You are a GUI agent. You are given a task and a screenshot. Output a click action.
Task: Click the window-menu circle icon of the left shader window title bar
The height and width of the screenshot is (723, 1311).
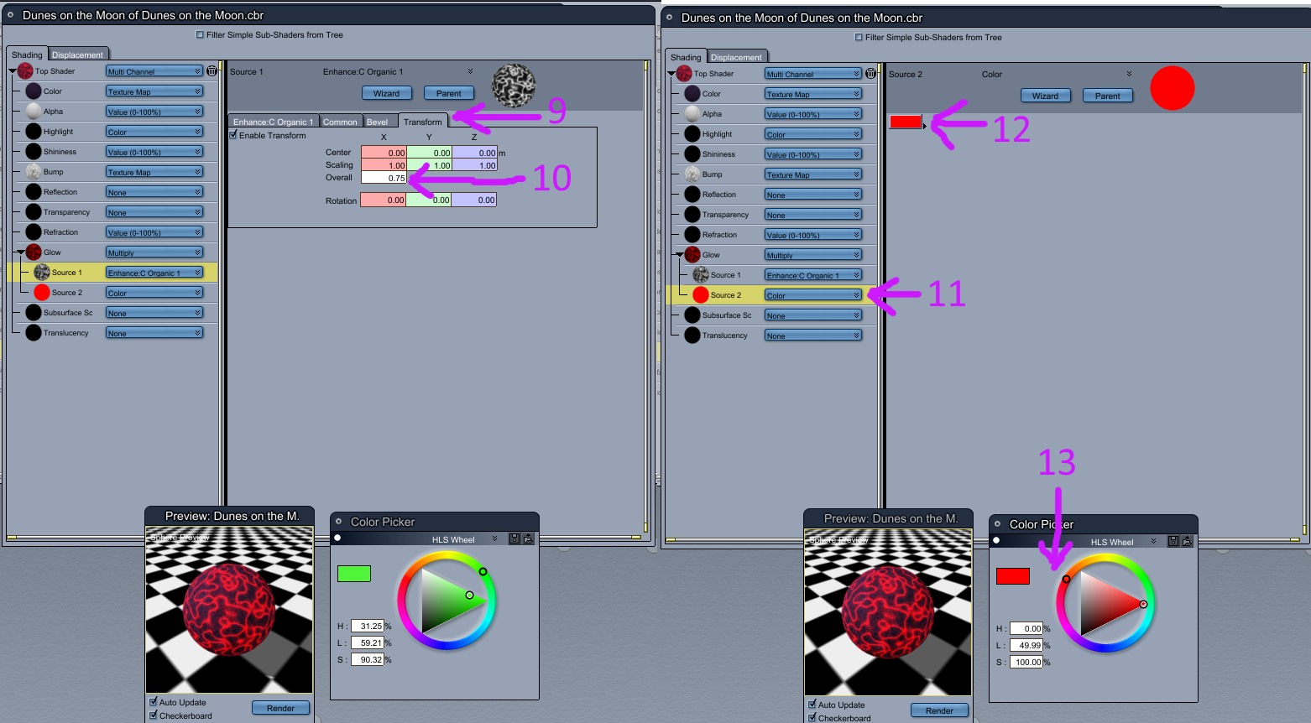click(11, 15)
